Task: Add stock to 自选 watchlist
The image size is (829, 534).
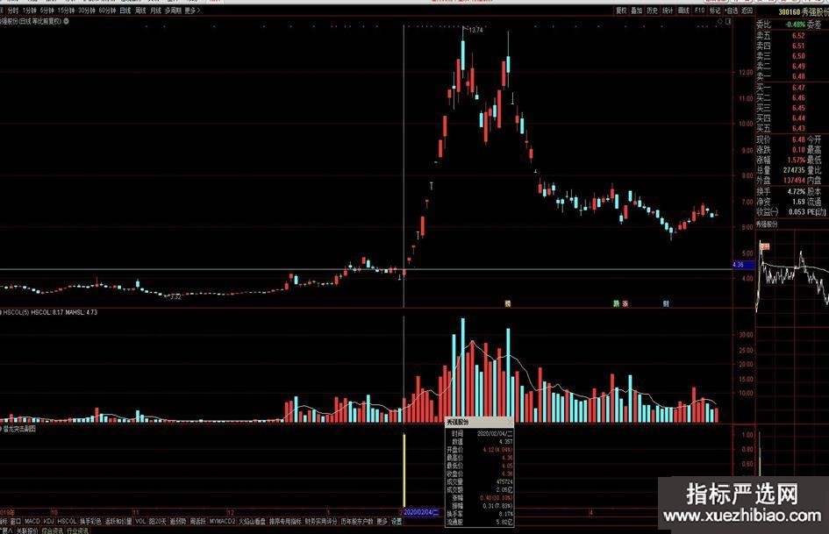Action: (x=732, y=10)
